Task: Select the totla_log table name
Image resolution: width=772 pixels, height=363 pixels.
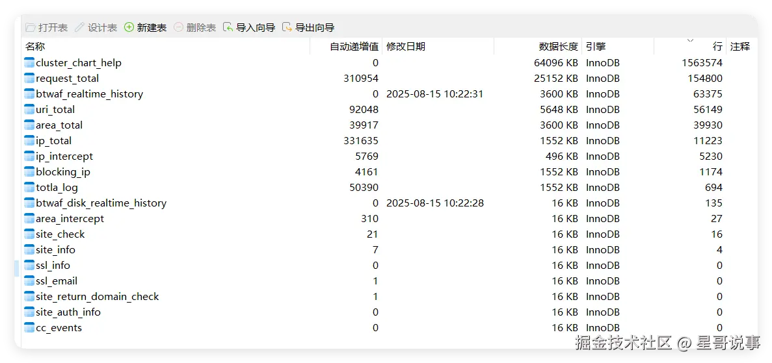Action: (x=57, y=188)
